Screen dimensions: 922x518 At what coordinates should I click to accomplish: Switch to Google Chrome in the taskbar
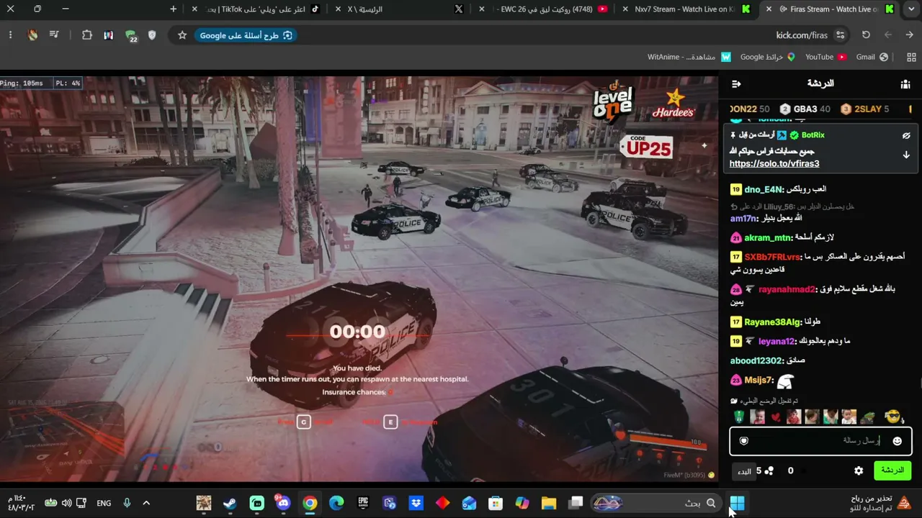[310, 503]
